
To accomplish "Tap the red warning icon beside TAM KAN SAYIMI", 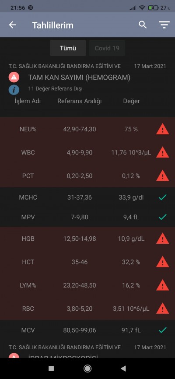I will click(x=14, y=77).
